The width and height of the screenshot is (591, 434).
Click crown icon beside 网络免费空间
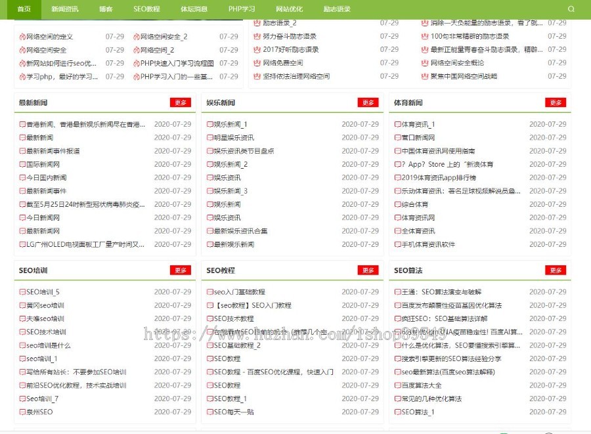coord(257,62)
